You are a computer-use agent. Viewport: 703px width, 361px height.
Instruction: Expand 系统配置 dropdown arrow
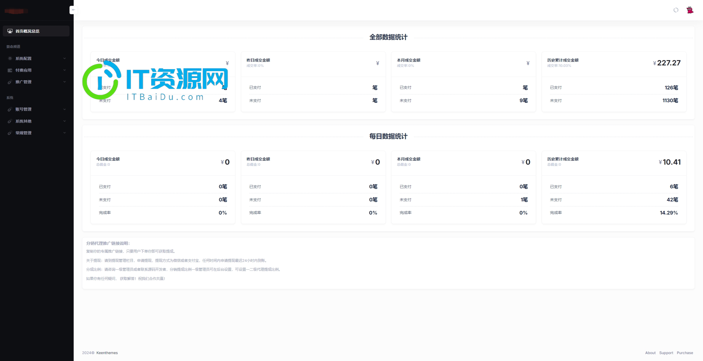65,58
